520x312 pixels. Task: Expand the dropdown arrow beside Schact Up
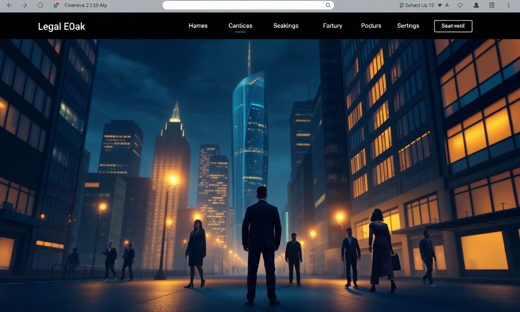tap(440, 5)
